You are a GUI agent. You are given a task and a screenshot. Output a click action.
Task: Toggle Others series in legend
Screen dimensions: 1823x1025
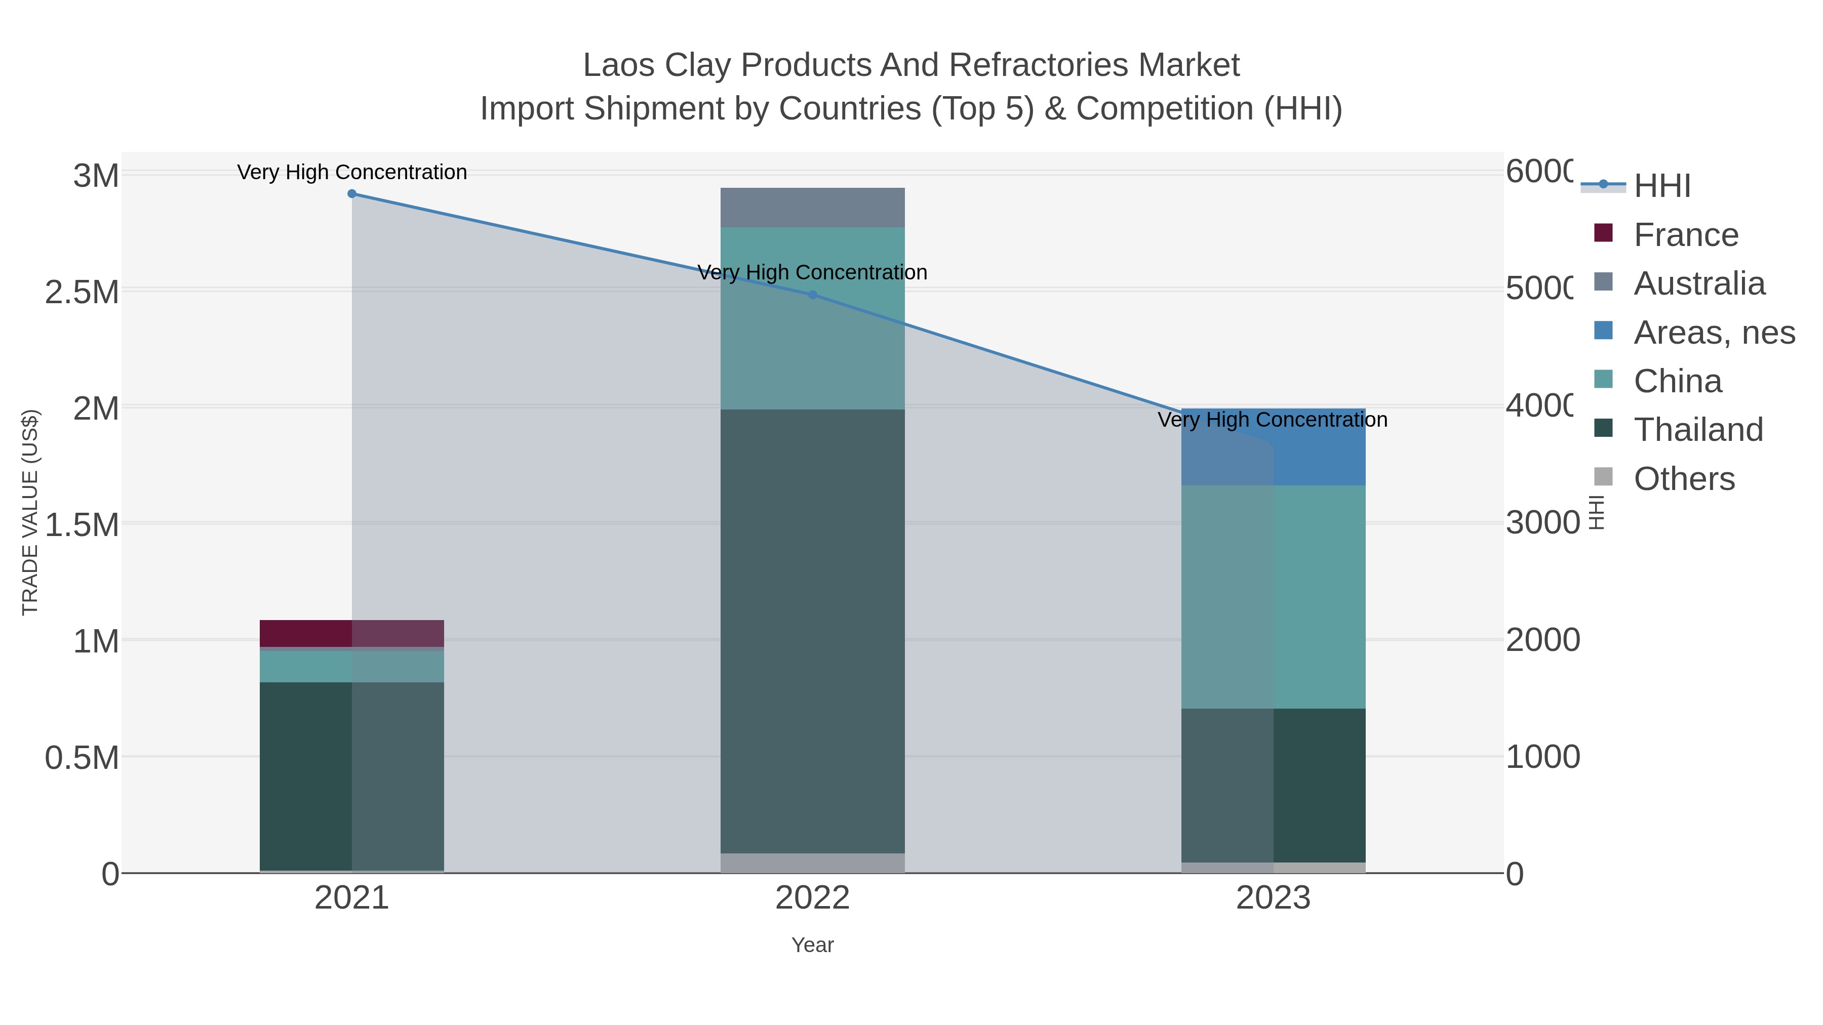(1665, 479)
